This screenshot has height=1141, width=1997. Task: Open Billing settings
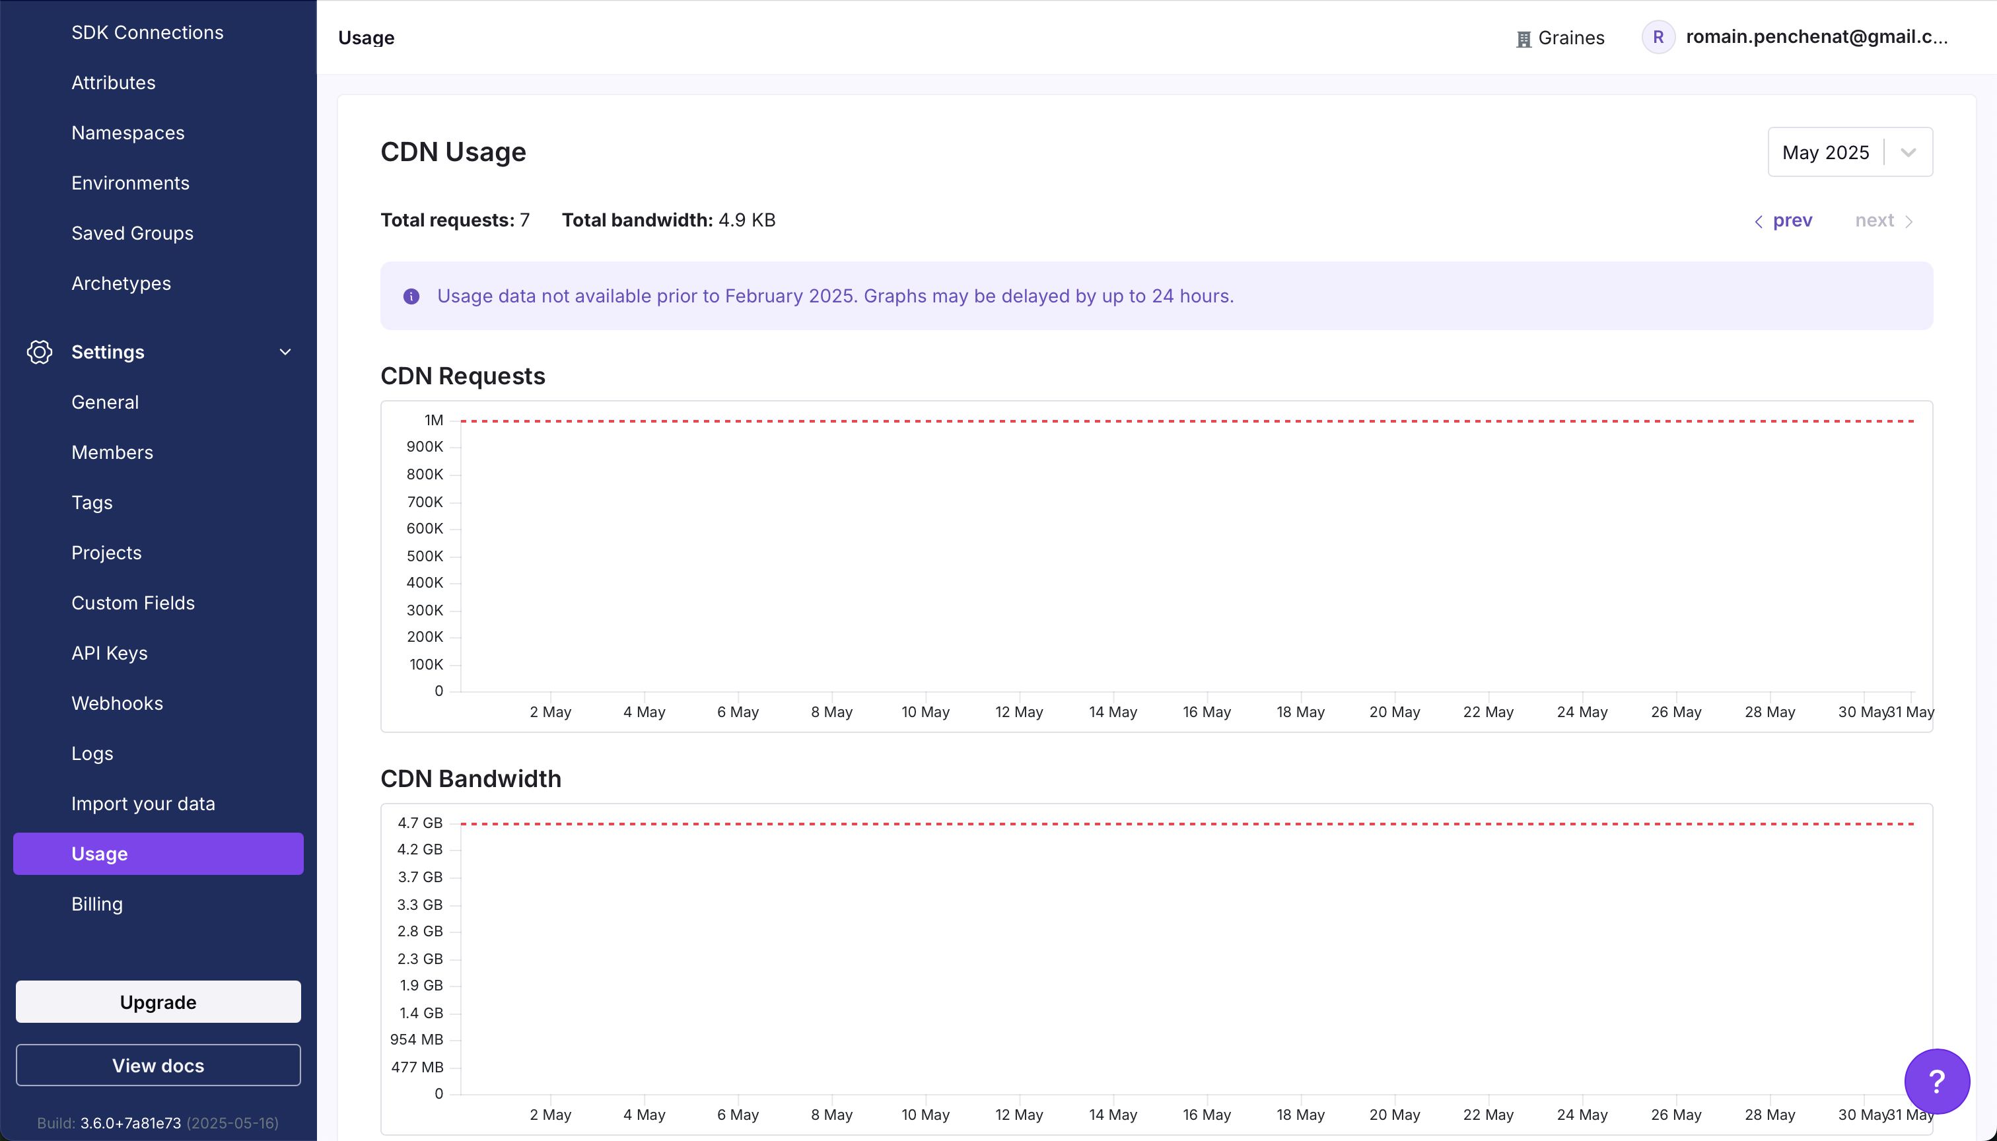pyautogui.click(x=97, y=903)
